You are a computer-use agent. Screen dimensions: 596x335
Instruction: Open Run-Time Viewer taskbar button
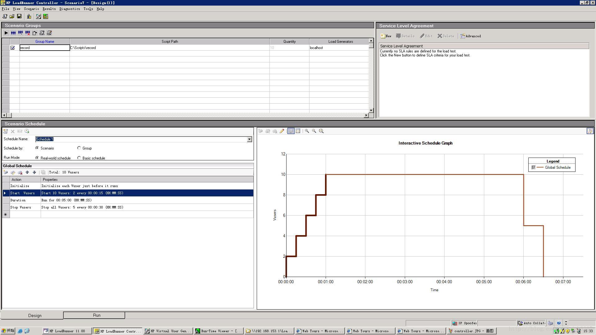point(219,331)
